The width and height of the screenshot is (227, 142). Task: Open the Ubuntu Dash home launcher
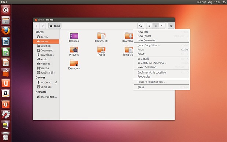pyautogui.click(x=5, y=10)
